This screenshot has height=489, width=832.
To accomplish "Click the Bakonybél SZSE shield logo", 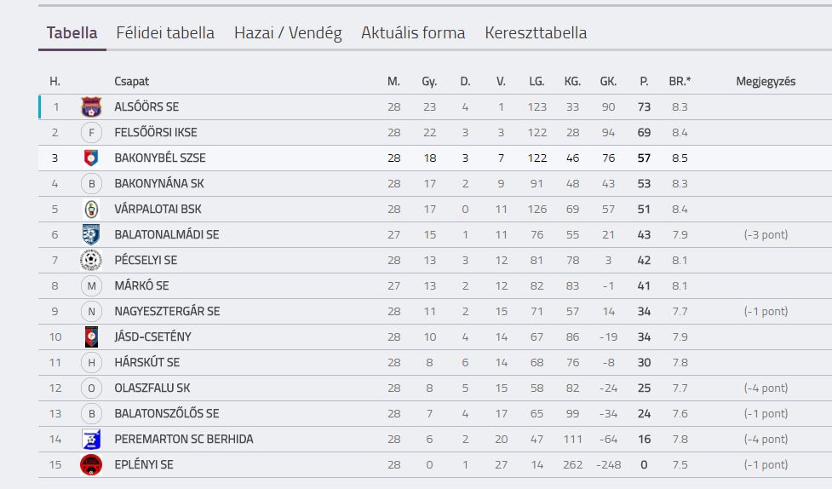I will pyautogui.click(x=91, y=158).
